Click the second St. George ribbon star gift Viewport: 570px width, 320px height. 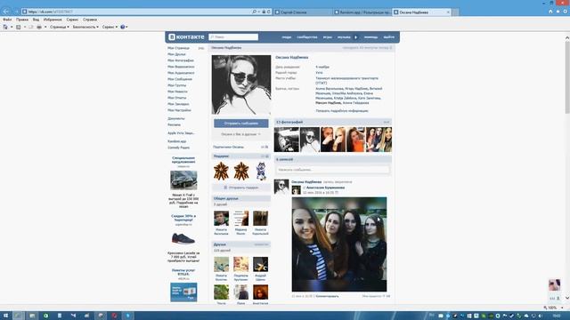[241, 171]
